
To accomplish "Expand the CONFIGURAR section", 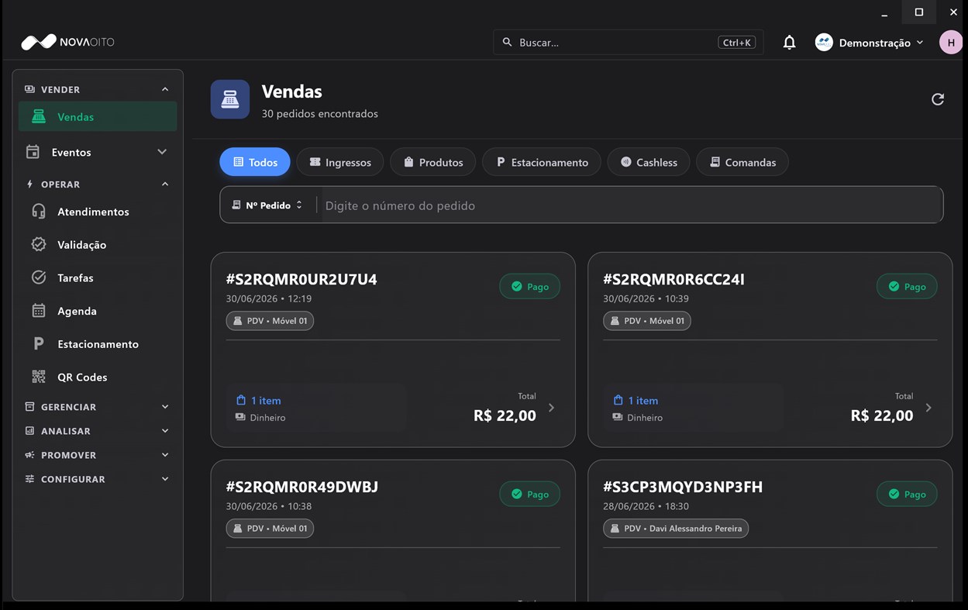I will (165, 479).
